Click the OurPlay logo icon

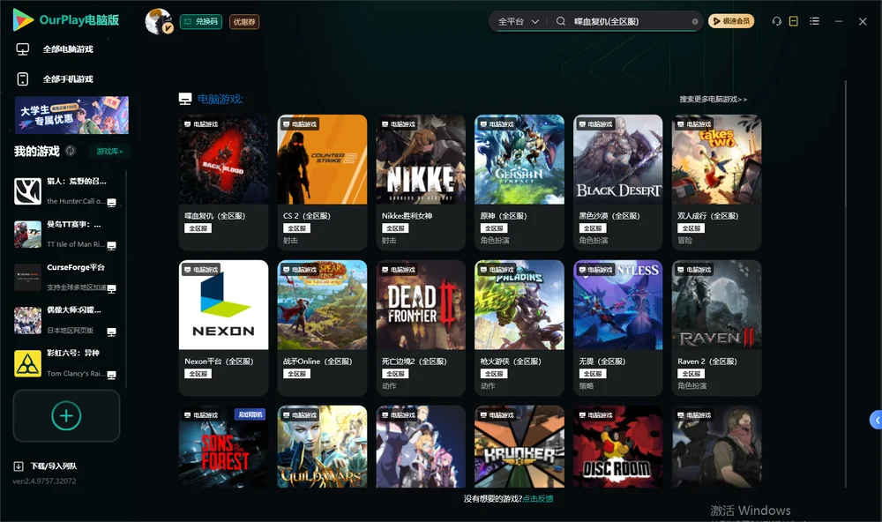(23, 19)
